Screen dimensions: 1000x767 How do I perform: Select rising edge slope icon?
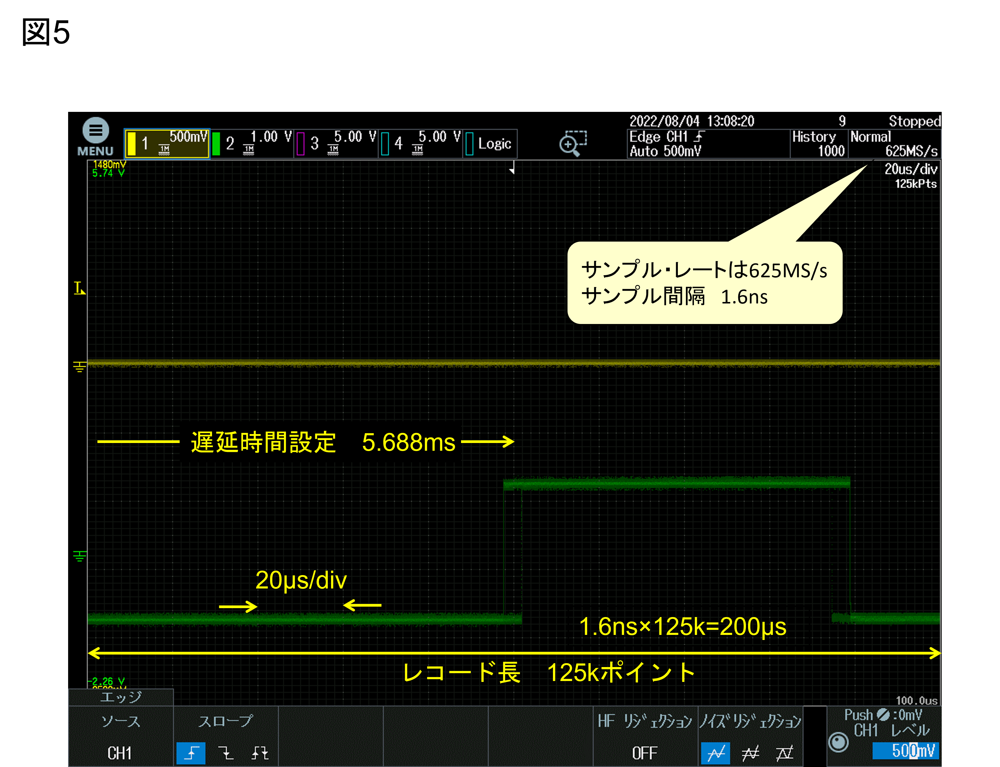(x=191, y=753)
